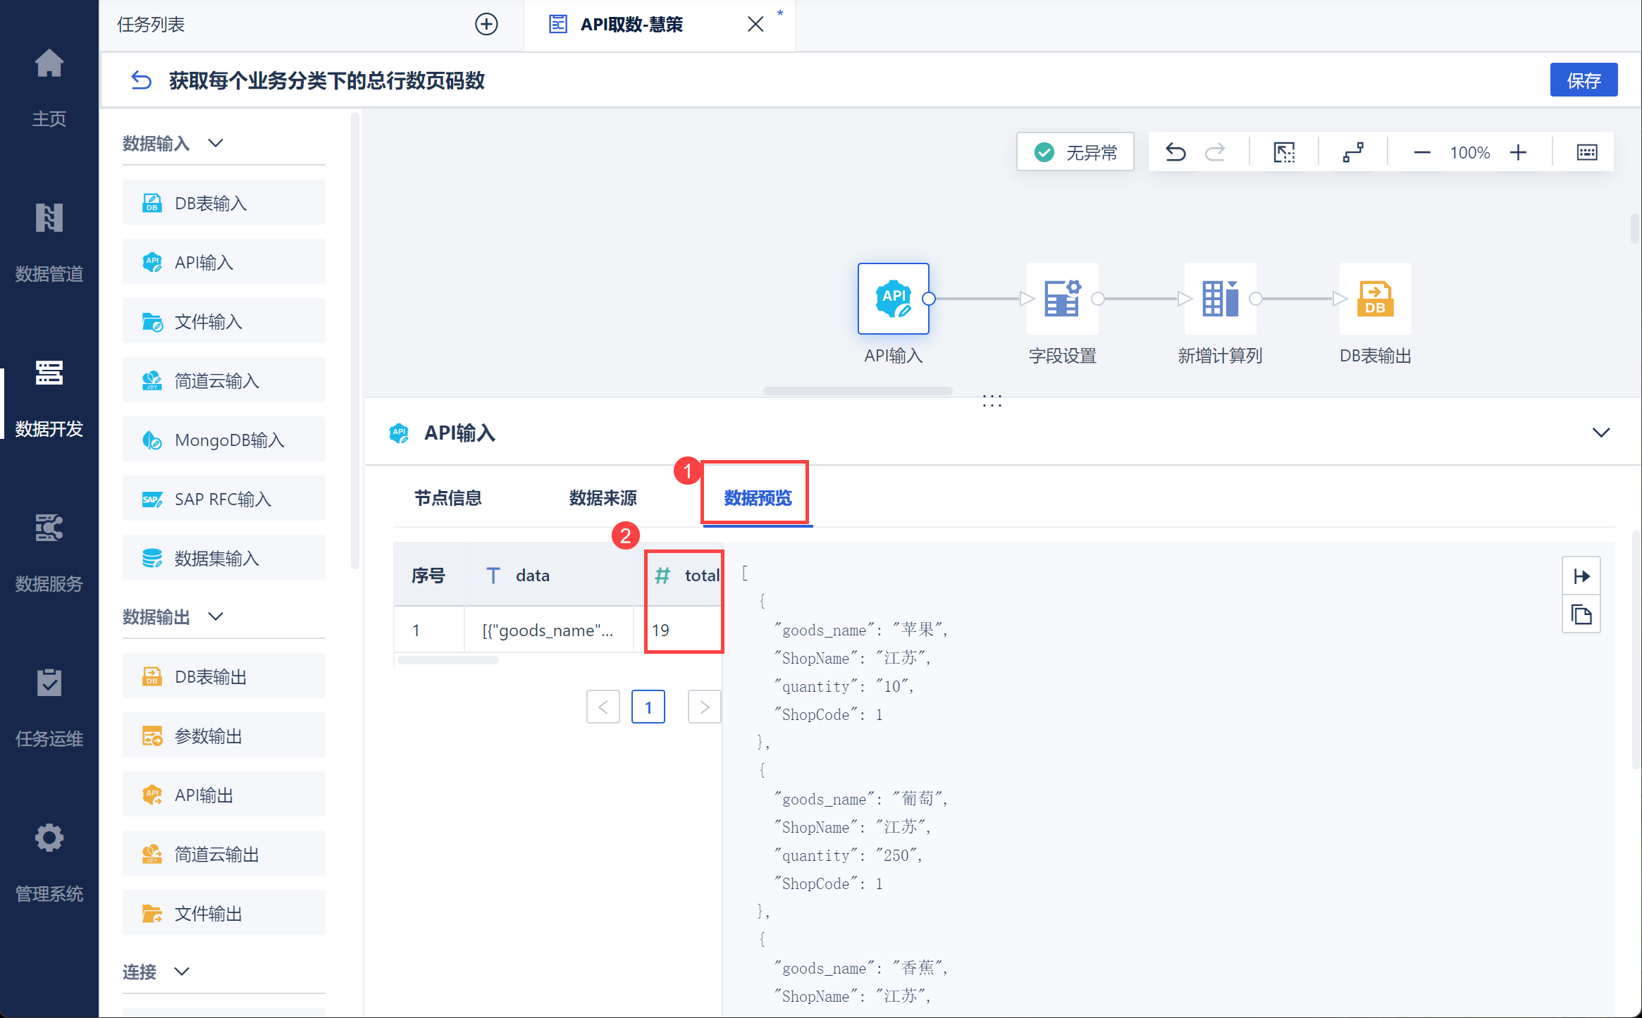
Task: Click the undo arrow in canvas toolbar
Action: click(1175, 152)
